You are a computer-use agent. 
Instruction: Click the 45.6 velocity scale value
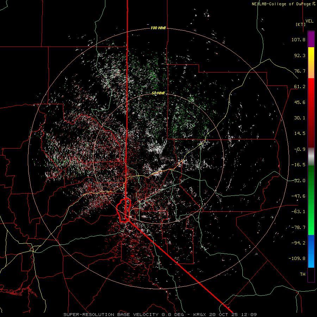tap(300, 102)
